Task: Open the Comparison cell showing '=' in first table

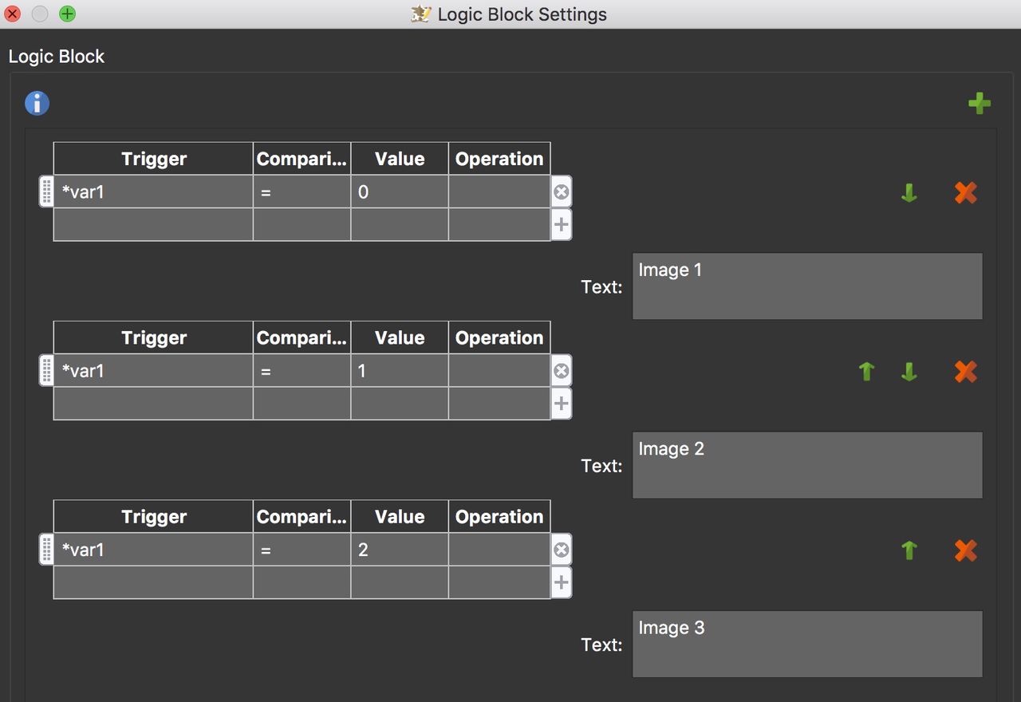Action: (x=301, y=191)
